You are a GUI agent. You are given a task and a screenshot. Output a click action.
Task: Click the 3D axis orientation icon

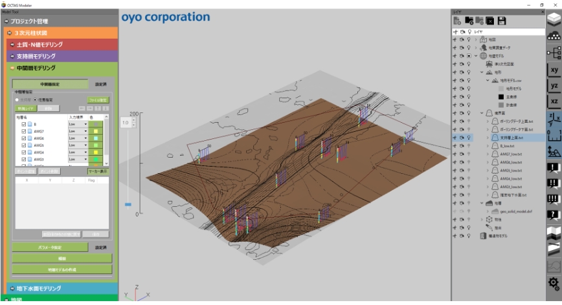pyautogui.click(x=554, y=118)
